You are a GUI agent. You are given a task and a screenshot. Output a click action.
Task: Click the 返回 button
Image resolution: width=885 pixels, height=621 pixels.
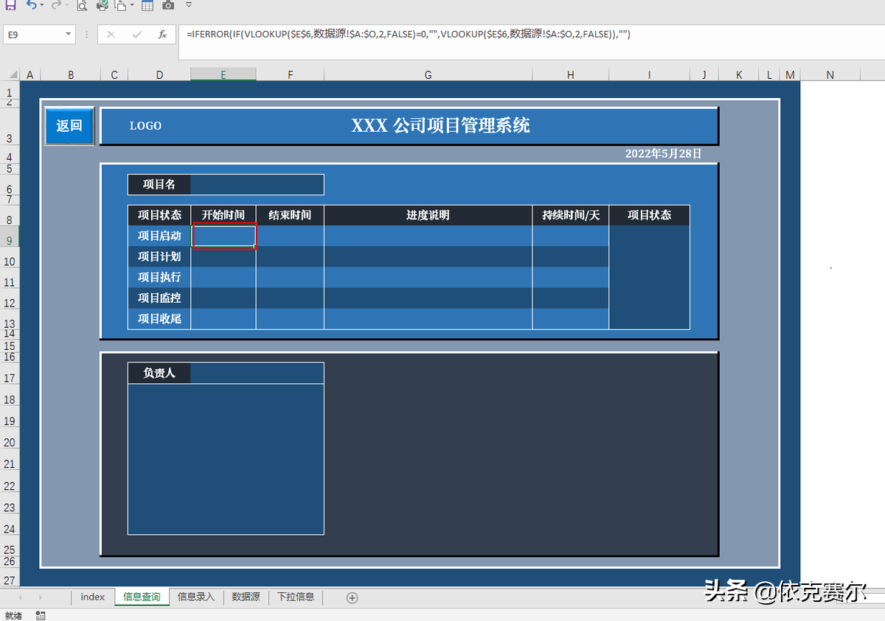pos(69,126)
